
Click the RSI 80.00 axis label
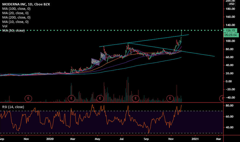[x=229, y=106]
